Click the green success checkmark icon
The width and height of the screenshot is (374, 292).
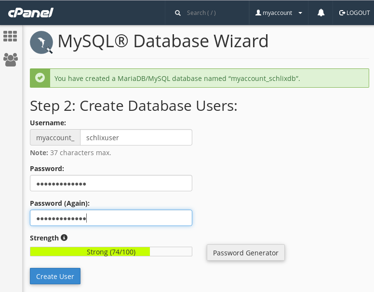pos(40,78)
